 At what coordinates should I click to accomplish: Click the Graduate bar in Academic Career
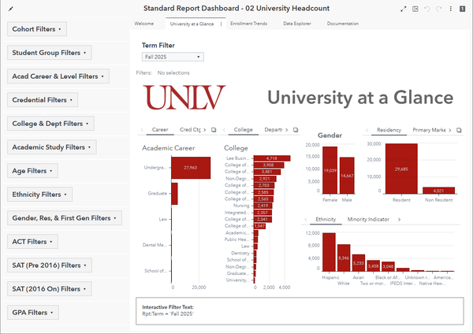[174, 194]
